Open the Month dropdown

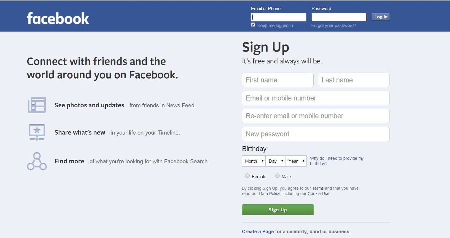coord(254,161)
